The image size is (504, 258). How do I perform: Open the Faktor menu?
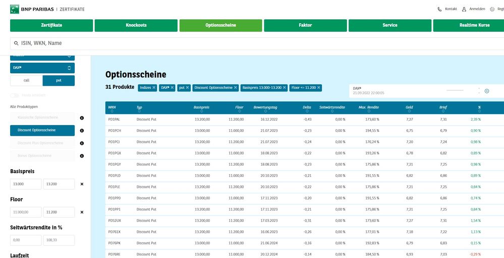coord(305,25)
